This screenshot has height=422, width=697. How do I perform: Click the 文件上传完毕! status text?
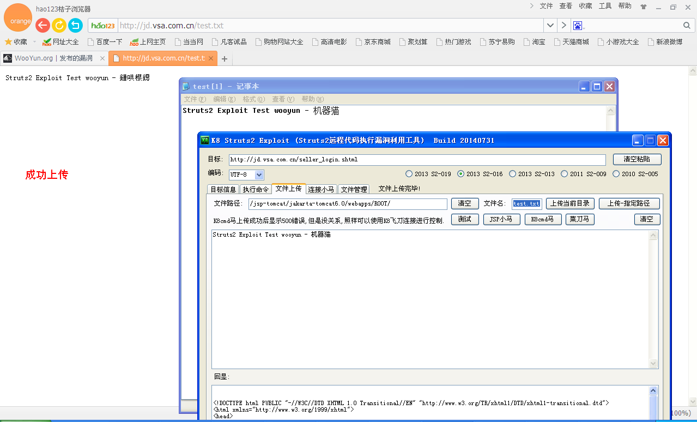pyautogui.click(x=399, y=189)
